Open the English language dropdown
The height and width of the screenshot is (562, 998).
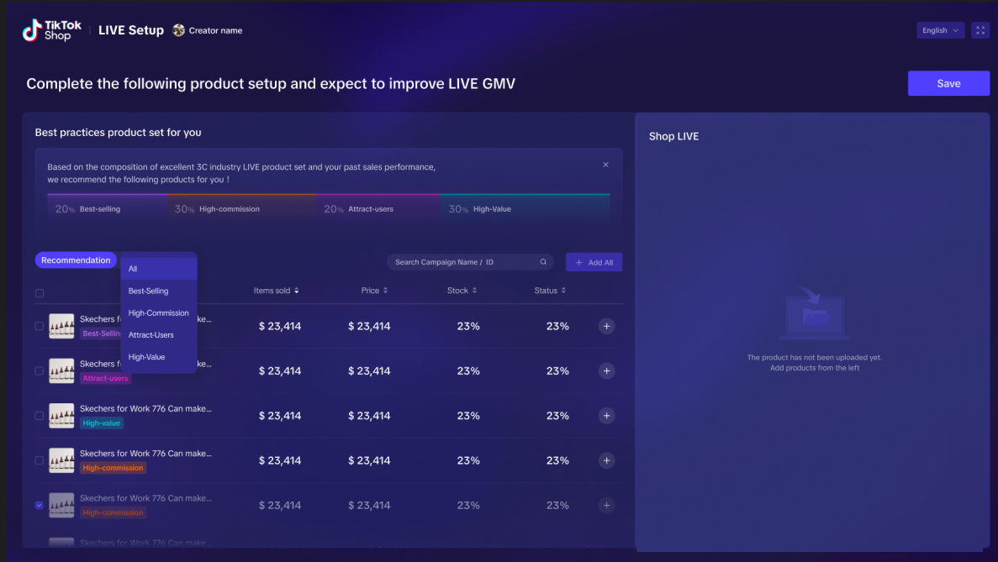[940, 30]
